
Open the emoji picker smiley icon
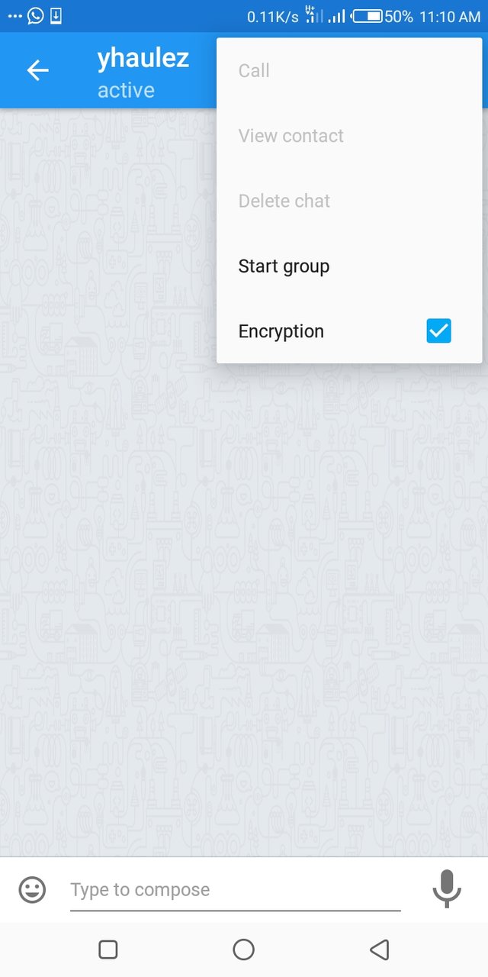click(32, 889)
